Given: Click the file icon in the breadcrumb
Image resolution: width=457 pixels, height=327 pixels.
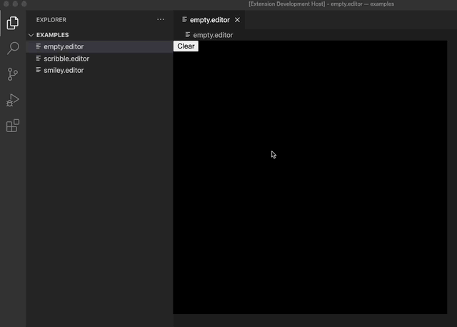Looking at the screenshot, I should (x=188, y=35).
